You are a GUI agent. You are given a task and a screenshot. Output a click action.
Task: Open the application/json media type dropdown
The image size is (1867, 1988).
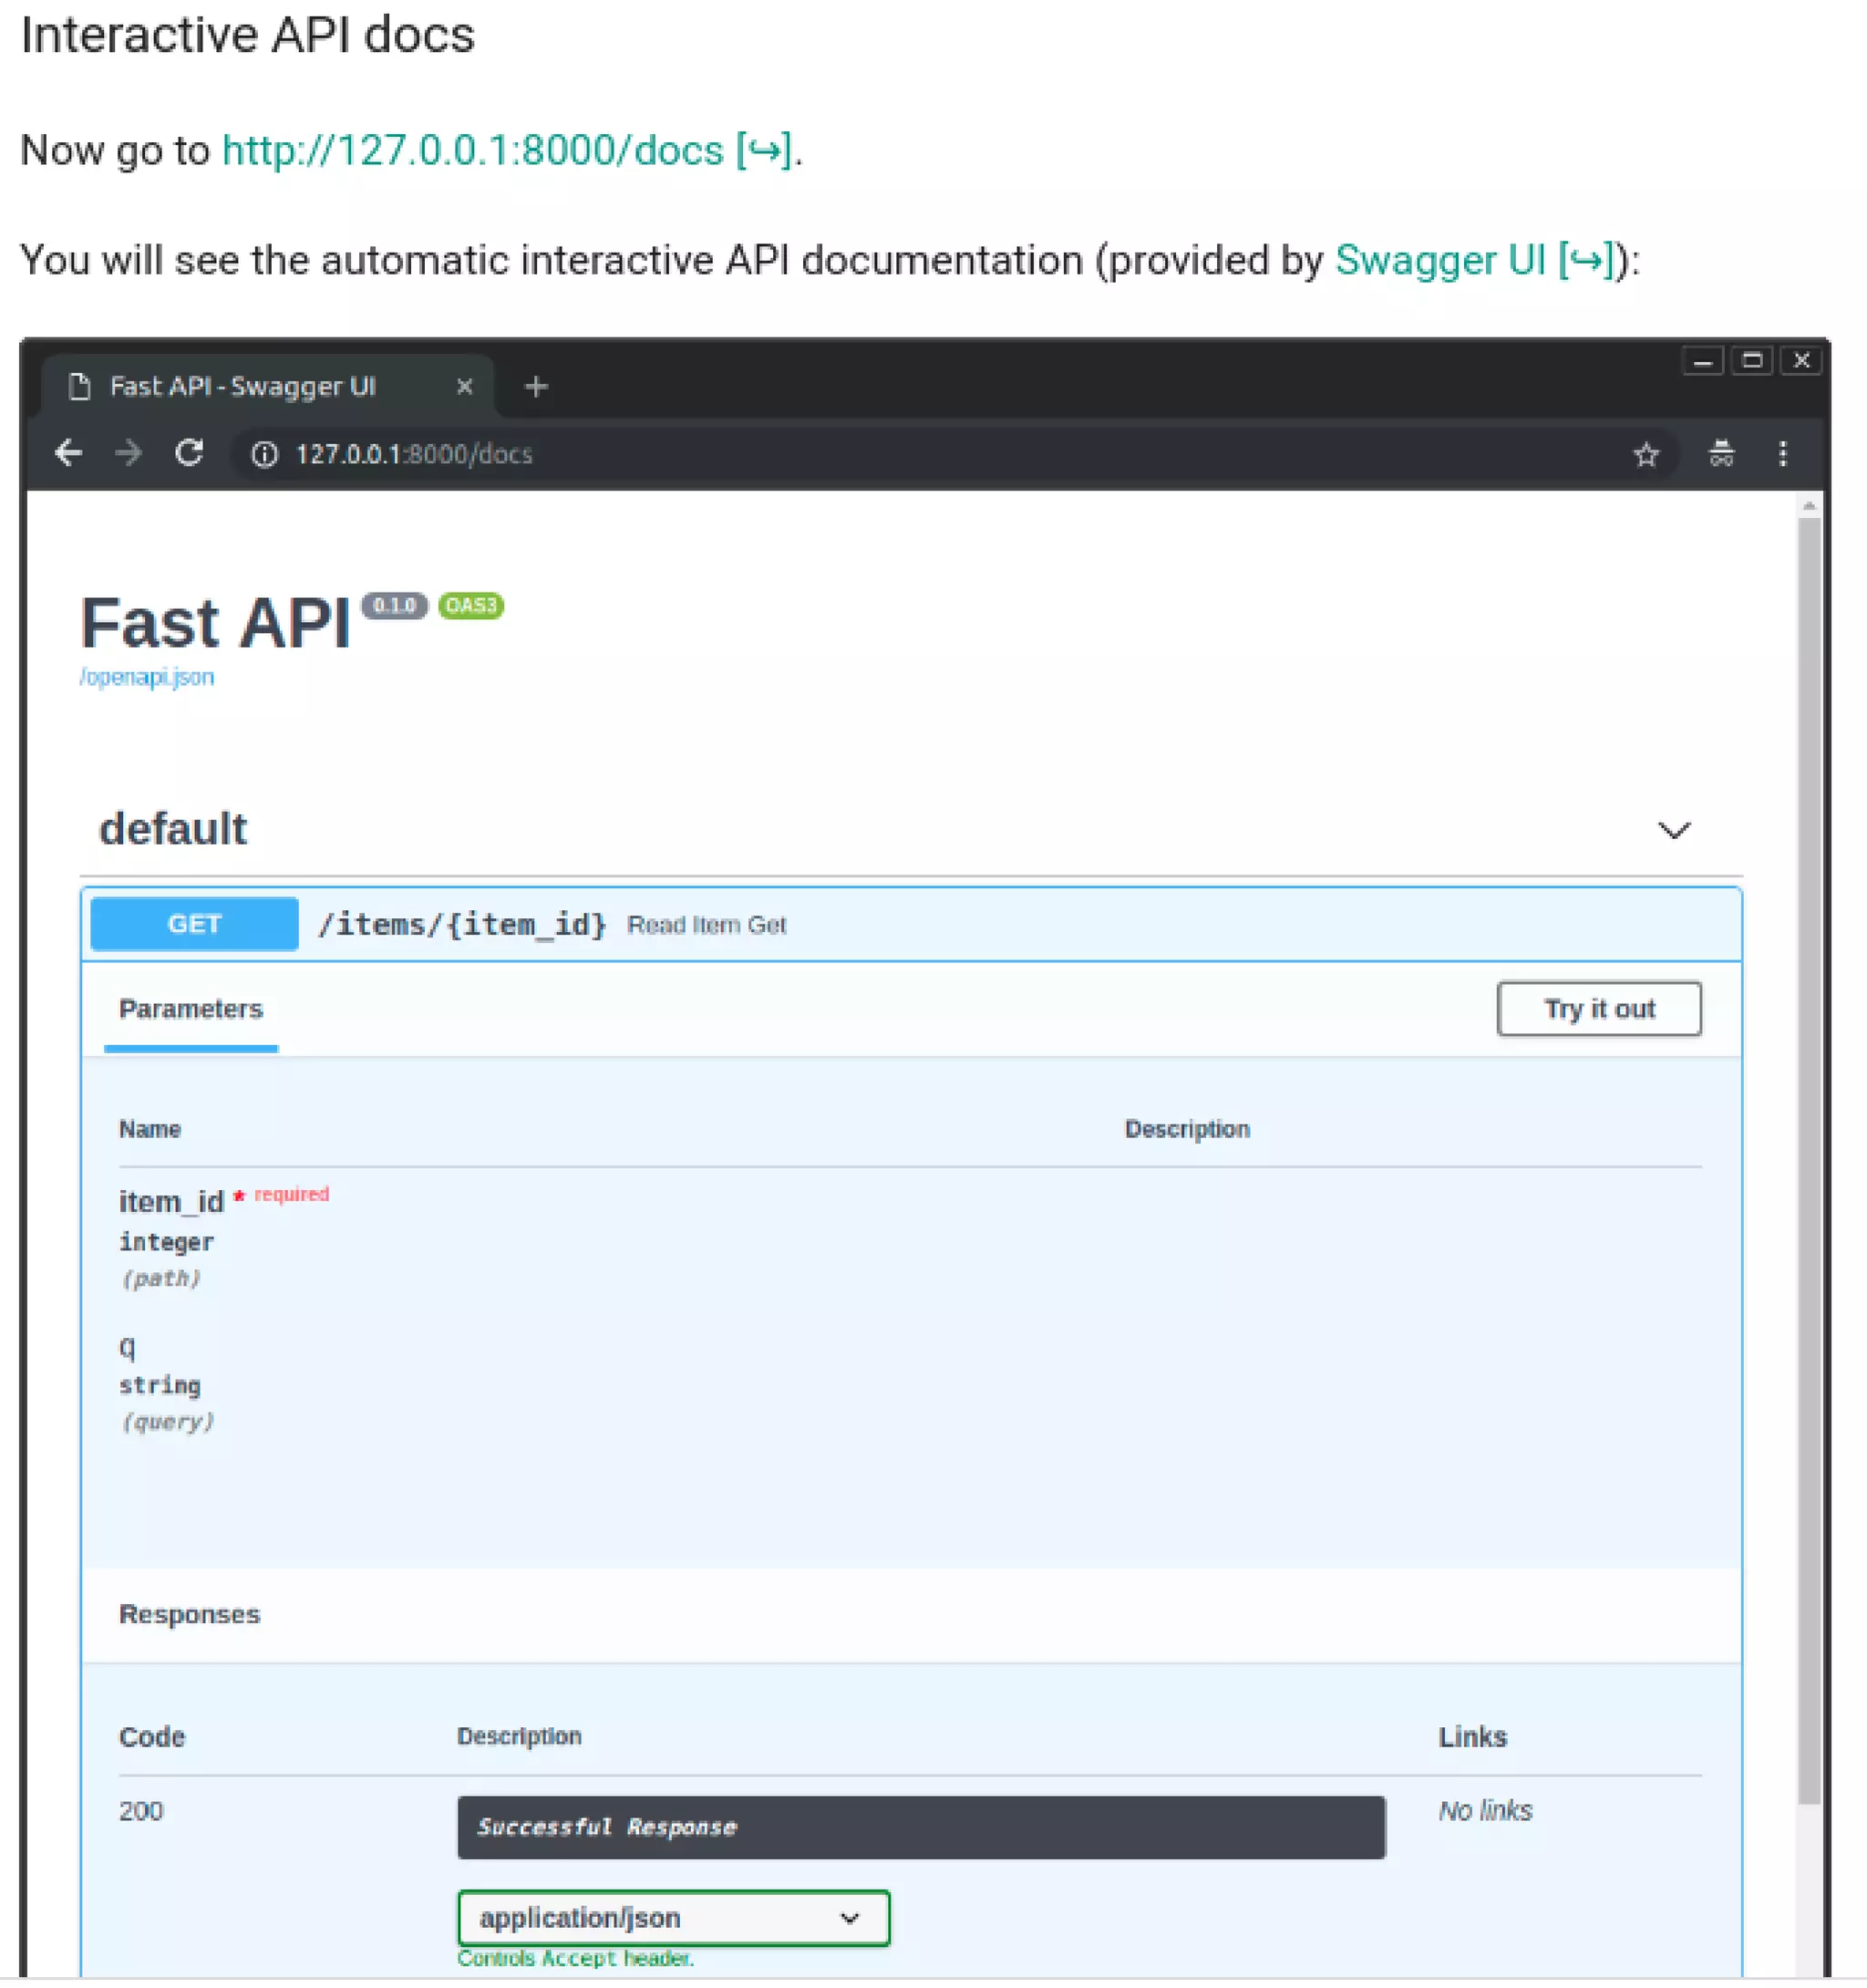673,1917
